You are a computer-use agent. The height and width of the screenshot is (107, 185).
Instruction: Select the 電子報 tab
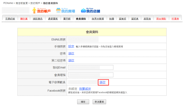(67, 18)
